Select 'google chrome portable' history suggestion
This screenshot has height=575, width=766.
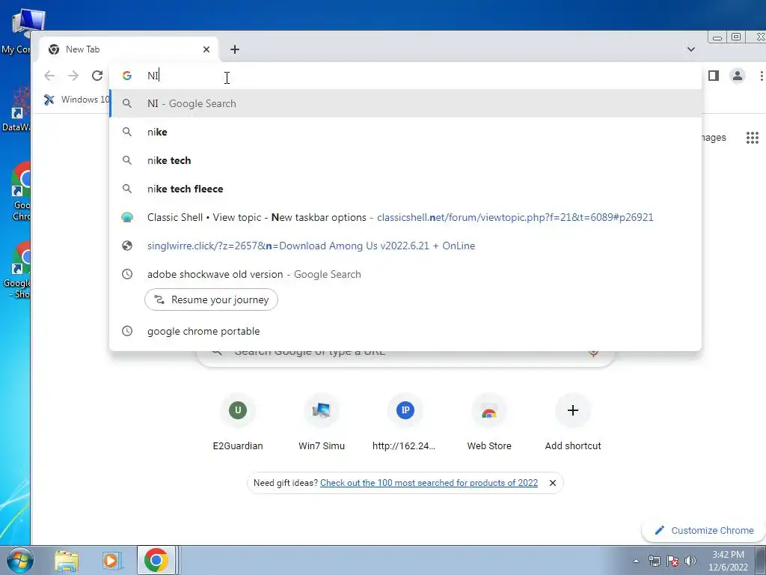(x=405, y=331)
